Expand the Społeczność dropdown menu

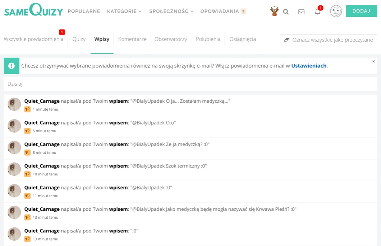[171, 11]
